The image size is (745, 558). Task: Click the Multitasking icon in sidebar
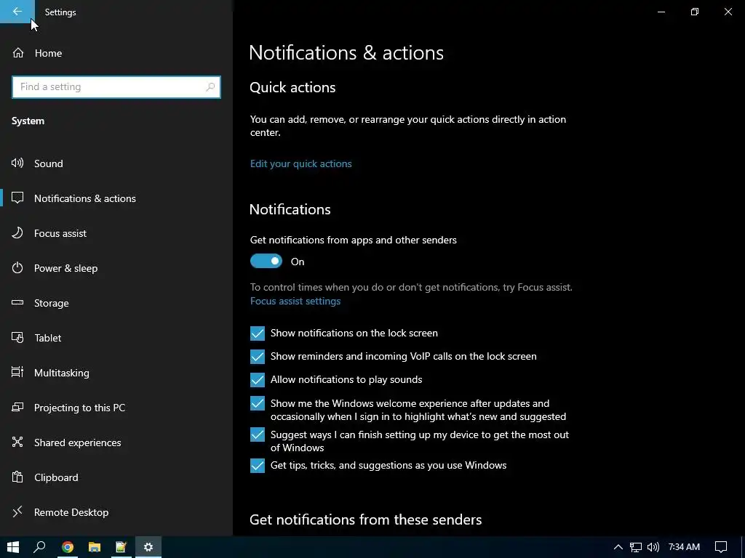[17, 372]
